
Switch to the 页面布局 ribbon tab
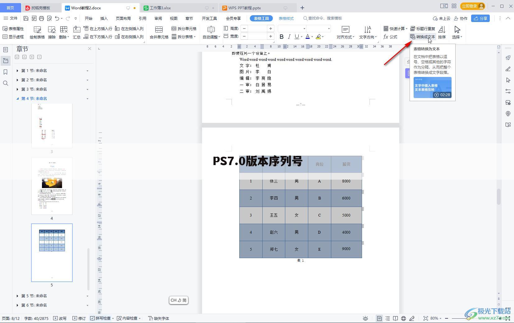point(123,18)
